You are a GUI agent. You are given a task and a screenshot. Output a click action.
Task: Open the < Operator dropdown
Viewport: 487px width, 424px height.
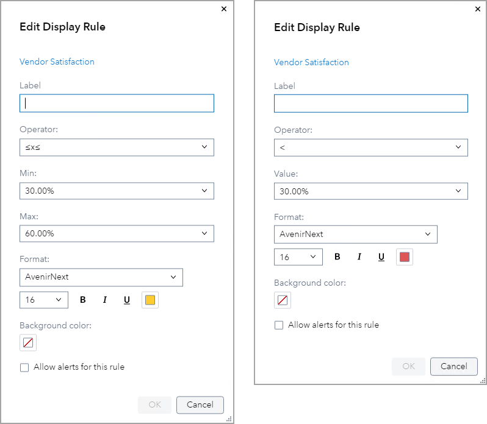click(371, 147)
